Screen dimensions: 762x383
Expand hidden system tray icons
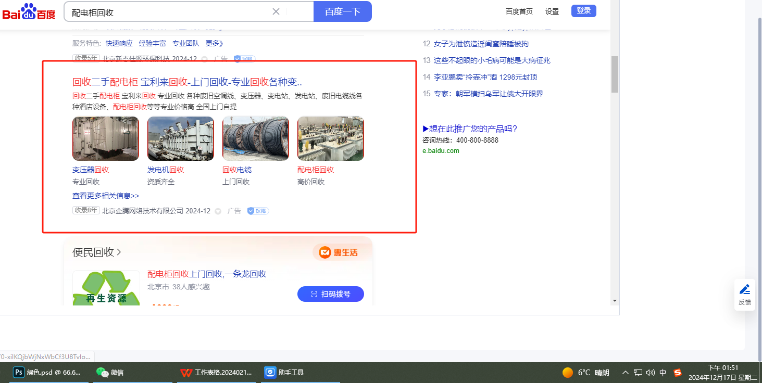[625, 373]
